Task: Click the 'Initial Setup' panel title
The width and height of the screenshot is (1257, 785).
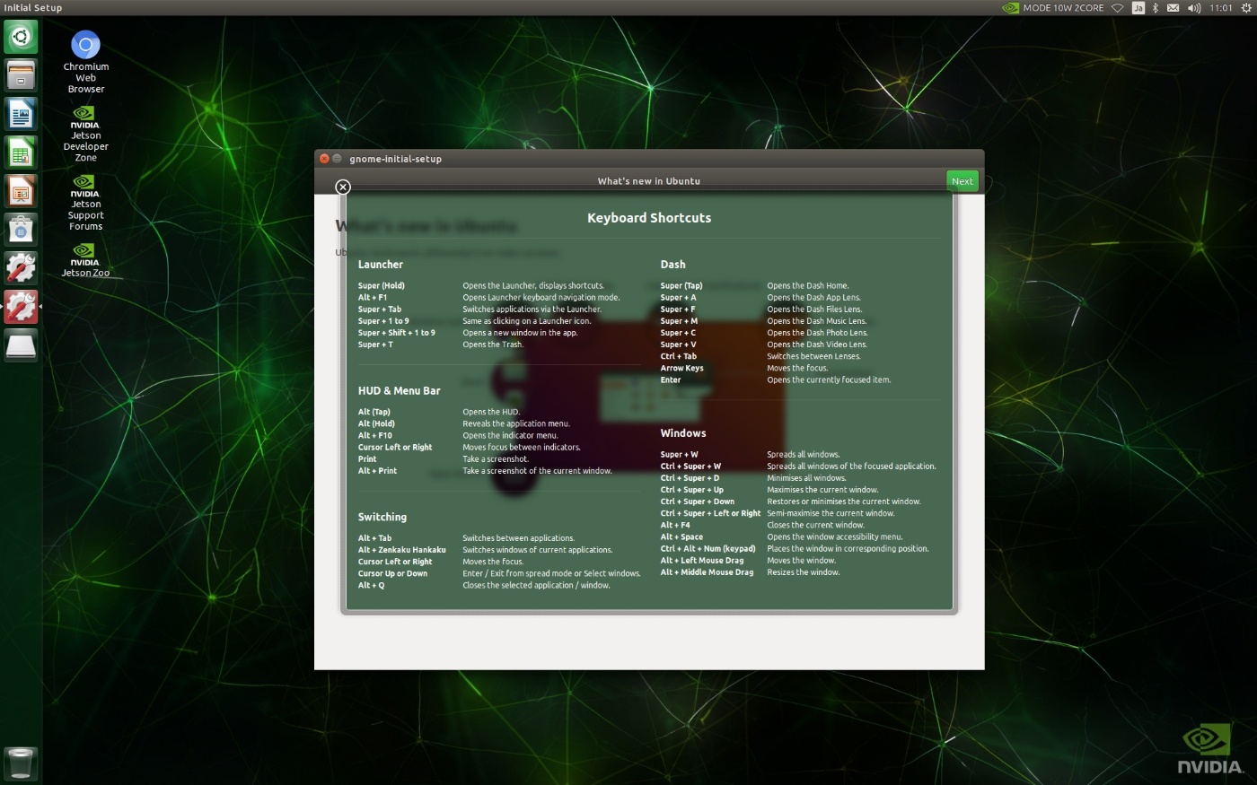Action: [x=33, y=8]
